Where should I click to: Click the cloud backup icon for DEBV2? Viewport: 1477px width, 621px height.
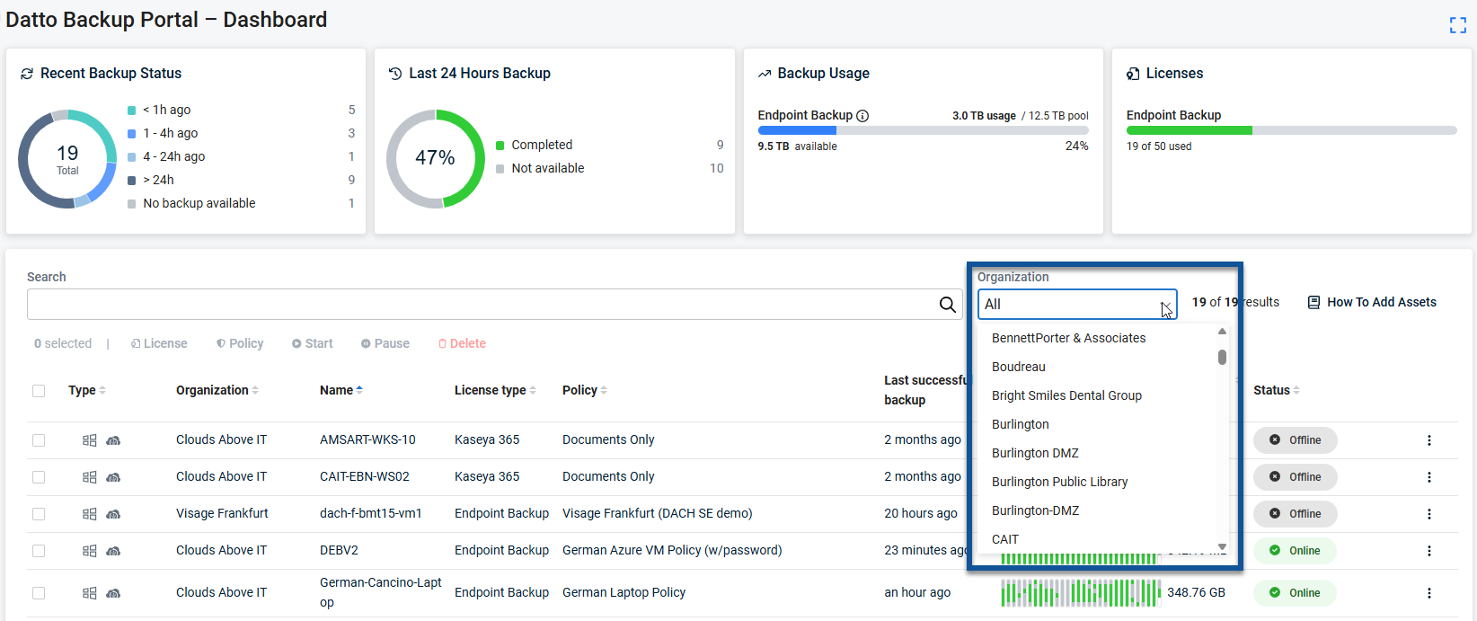pyautogui.click(x=113, y=551)
